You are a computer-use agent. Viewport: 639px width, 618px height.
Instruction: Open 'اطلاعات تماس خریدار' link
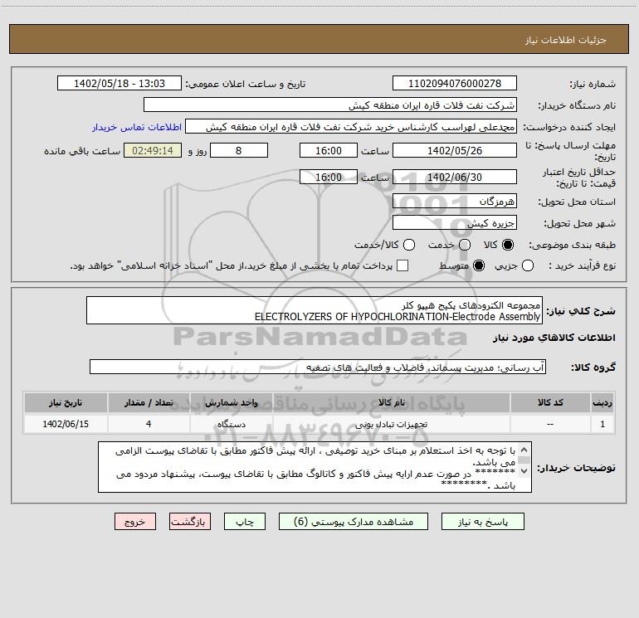click(x=137, y=127)
